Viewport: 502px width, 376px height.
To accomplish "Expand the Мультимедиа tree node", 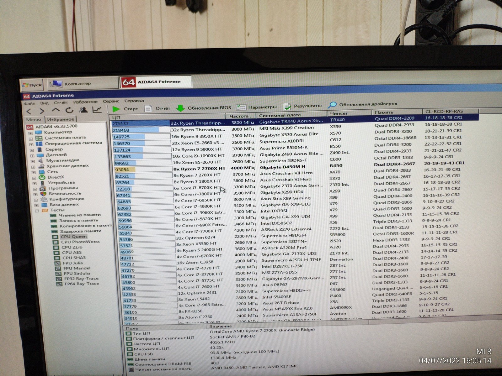I will pos(33,161).
